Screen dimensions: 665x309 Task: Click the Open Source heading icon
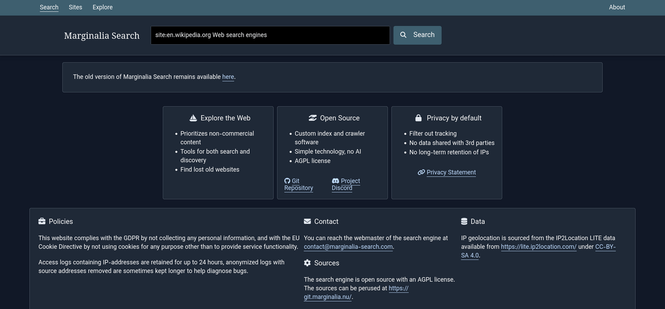click(x=313, y=118)
